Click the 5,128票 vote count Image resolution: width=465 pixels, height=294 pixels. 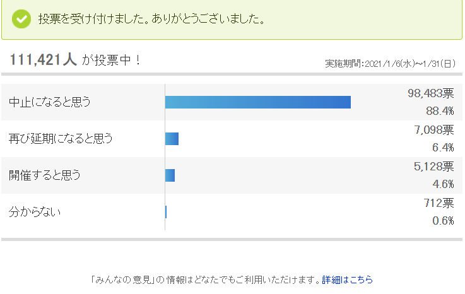click(434, 167)
